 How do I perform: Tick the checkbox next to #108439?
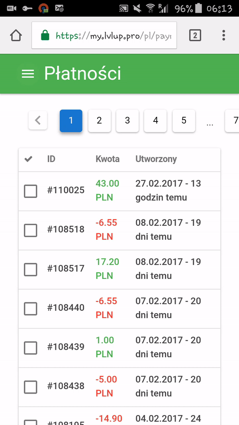(31, 348)
